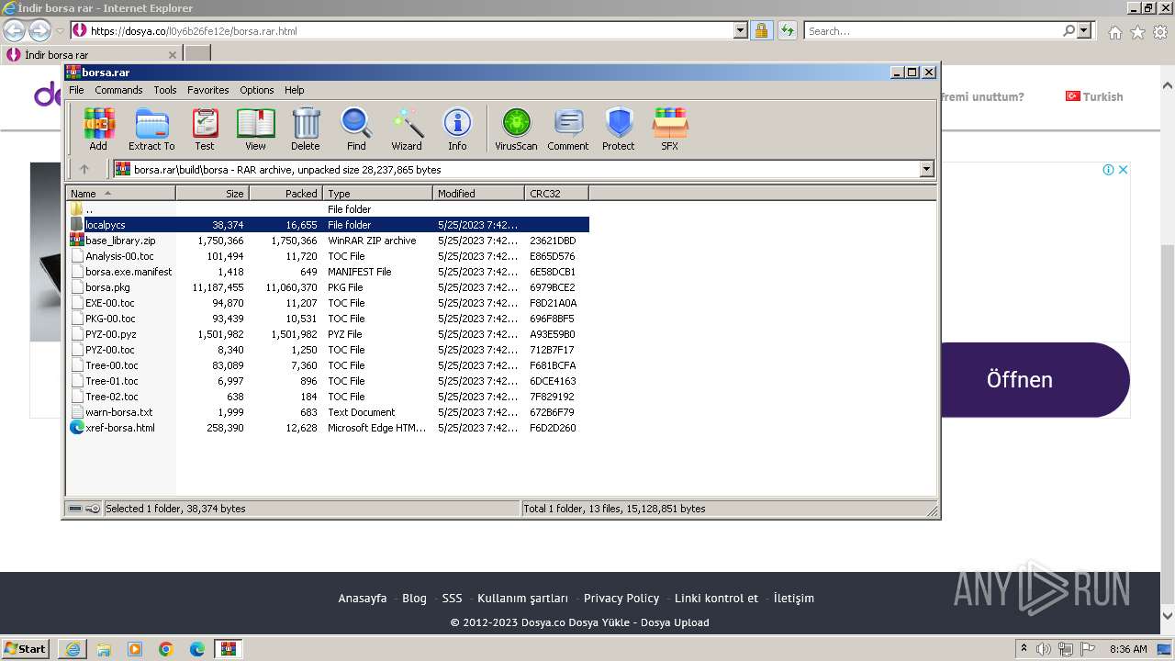Select the xref-borsa.html file
This screenshot has height=661, width=1175.
coord(328,428)
